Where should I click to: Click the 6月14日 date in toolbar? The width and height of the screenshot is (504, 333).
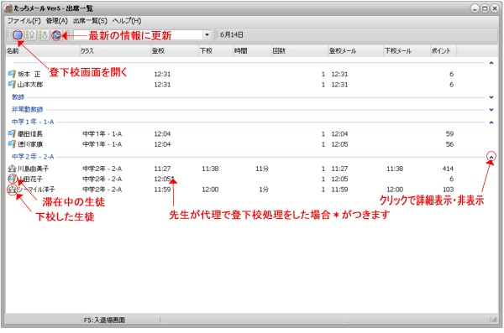pos(232,34)
